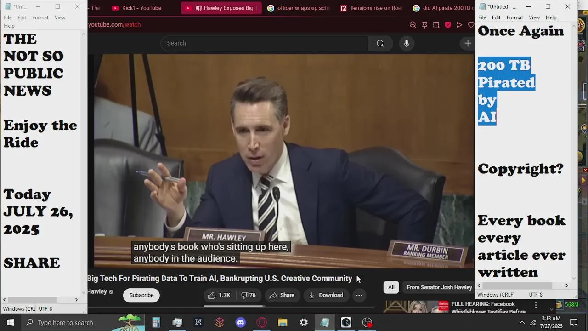Click the send arrow icon in address bar

(459, 25)
